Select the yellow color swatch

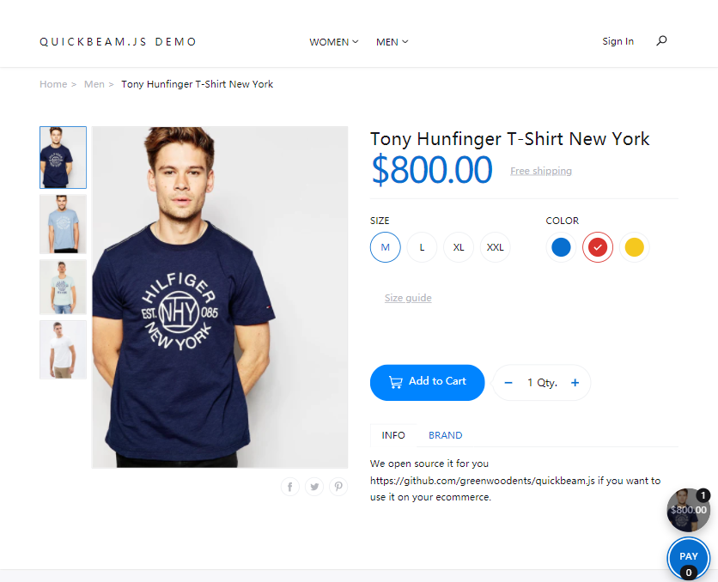click(635, 247)
